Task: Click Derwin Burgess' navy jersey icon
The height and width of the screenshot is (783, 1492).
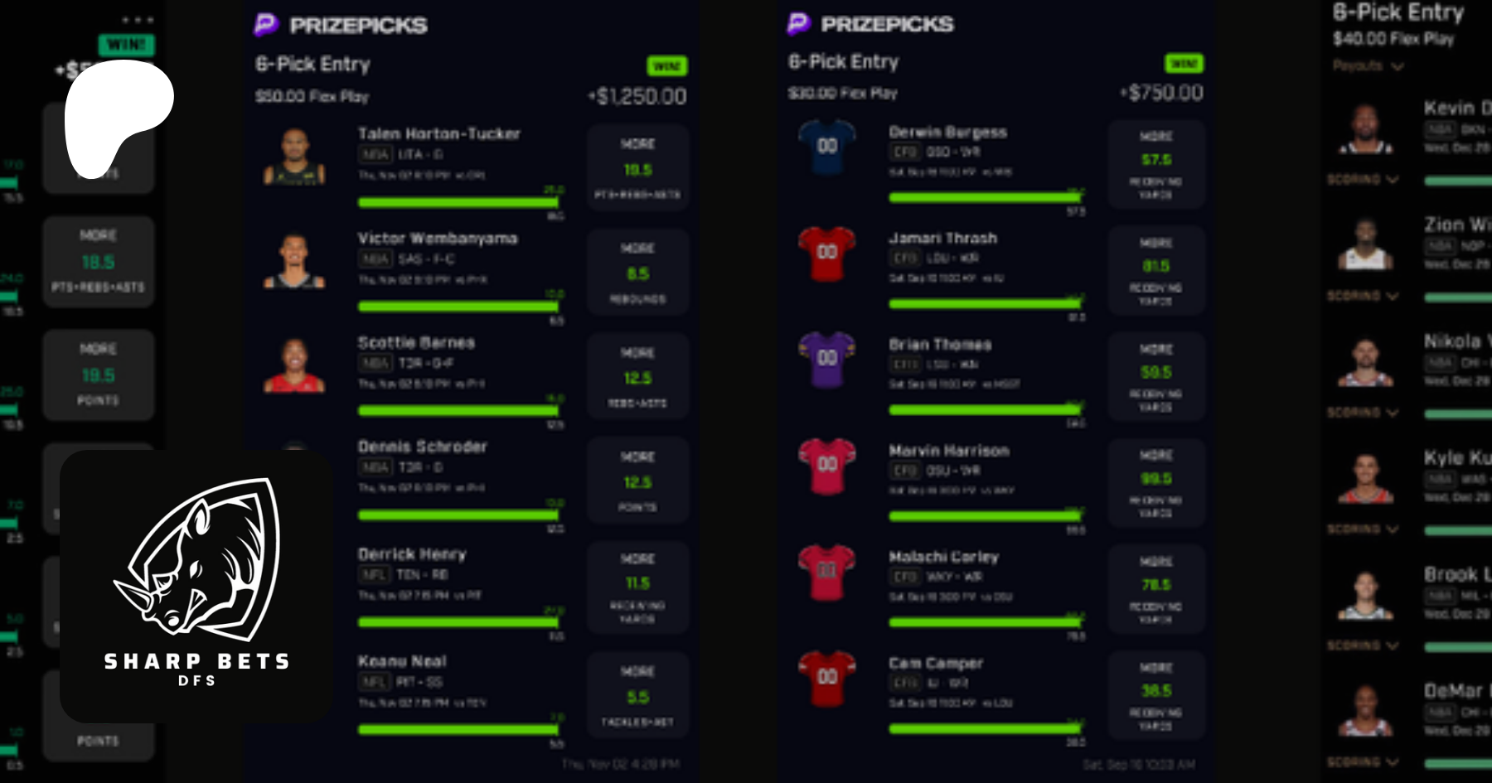Action: 826,146
